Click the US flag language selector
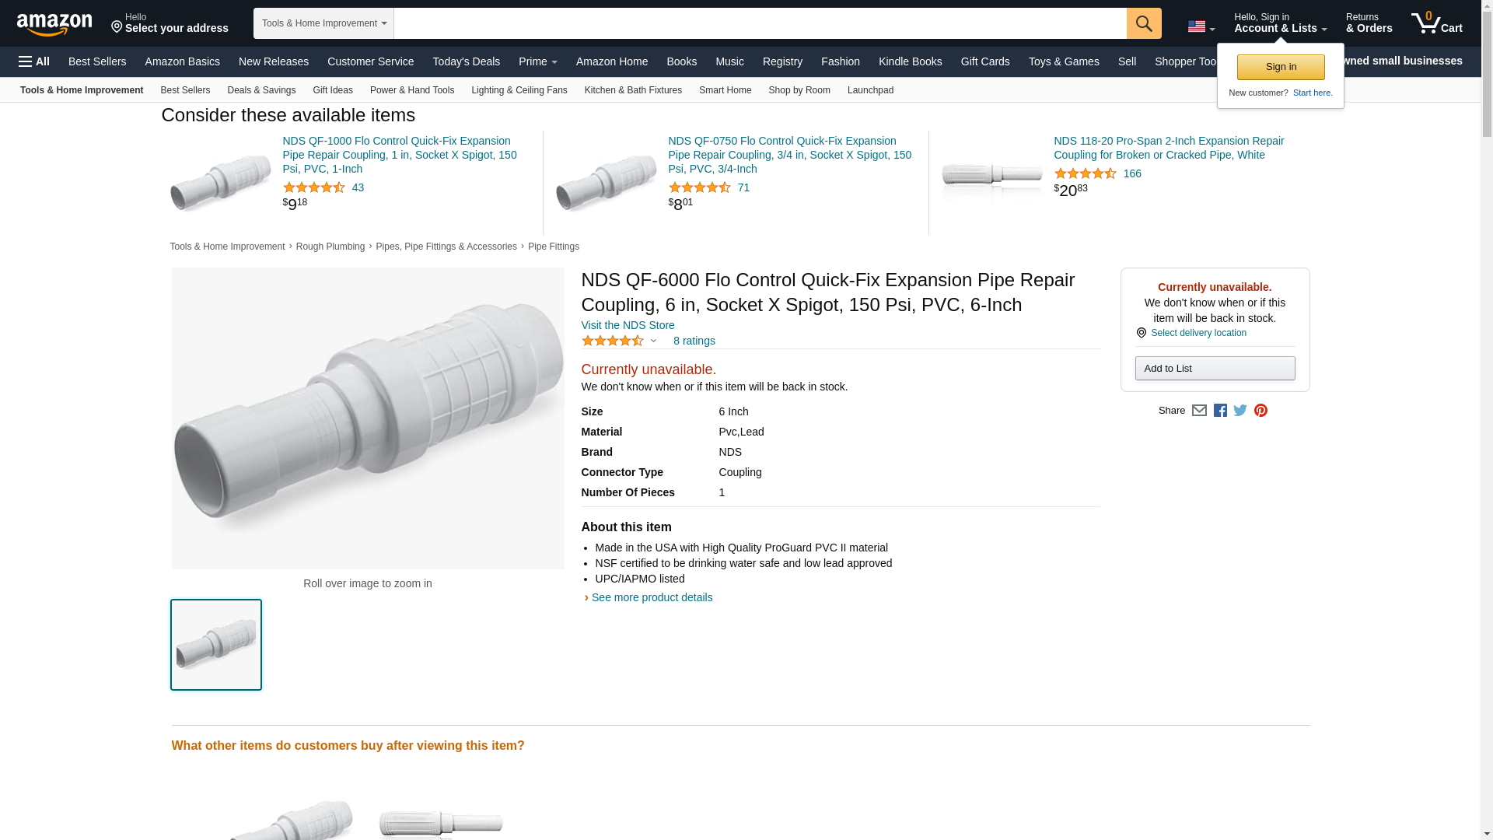This screenshot has width=1493, height=840. point(1201,26)
